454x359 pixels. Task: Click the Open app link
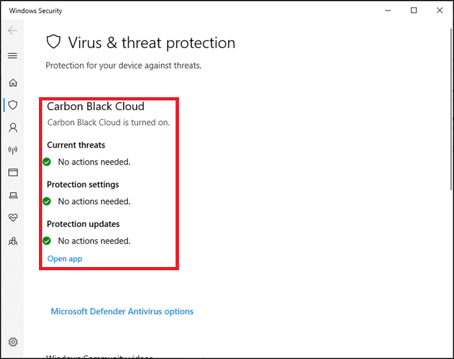click(65, 259)
